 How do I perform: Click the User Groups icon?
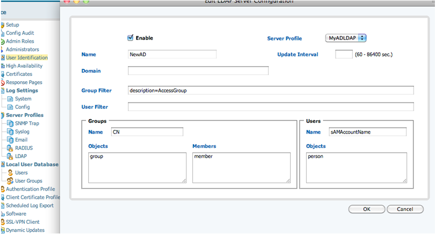point(10,181)
